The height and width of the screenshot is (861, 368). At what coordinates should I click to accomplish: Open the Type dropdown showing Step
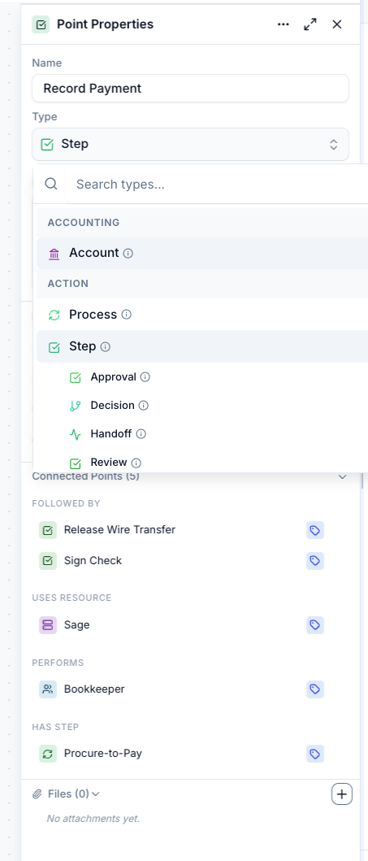coord(190,145)
